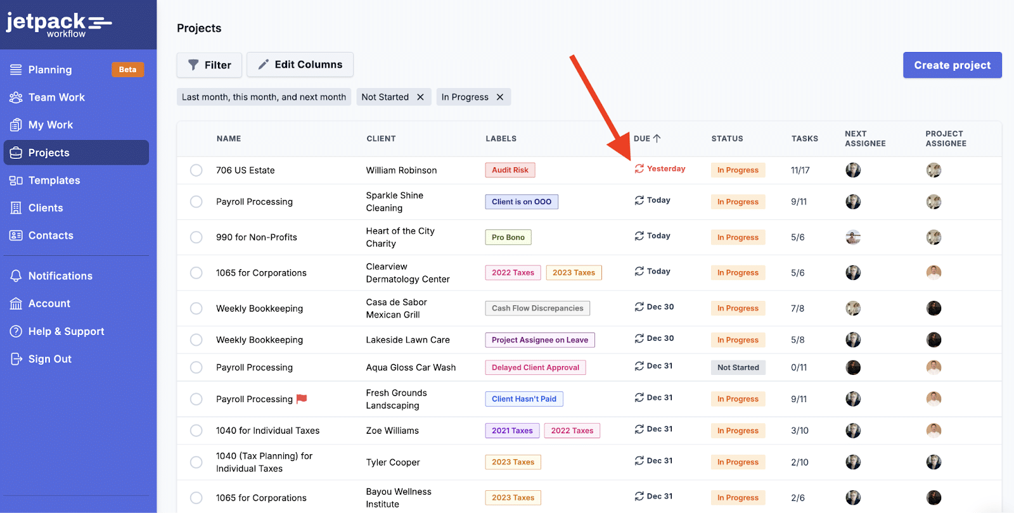Tick the checkbox for 1065 for Corporations Clearview

[x=196, y=273]
